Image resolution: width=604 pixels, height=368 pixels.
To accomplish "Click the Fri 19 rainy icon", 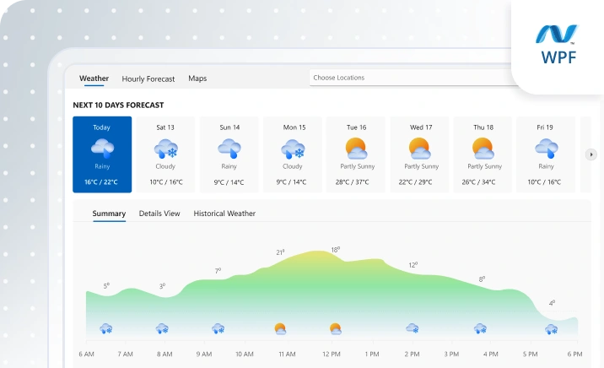I will pyautogui.click(x=547, y=149).
